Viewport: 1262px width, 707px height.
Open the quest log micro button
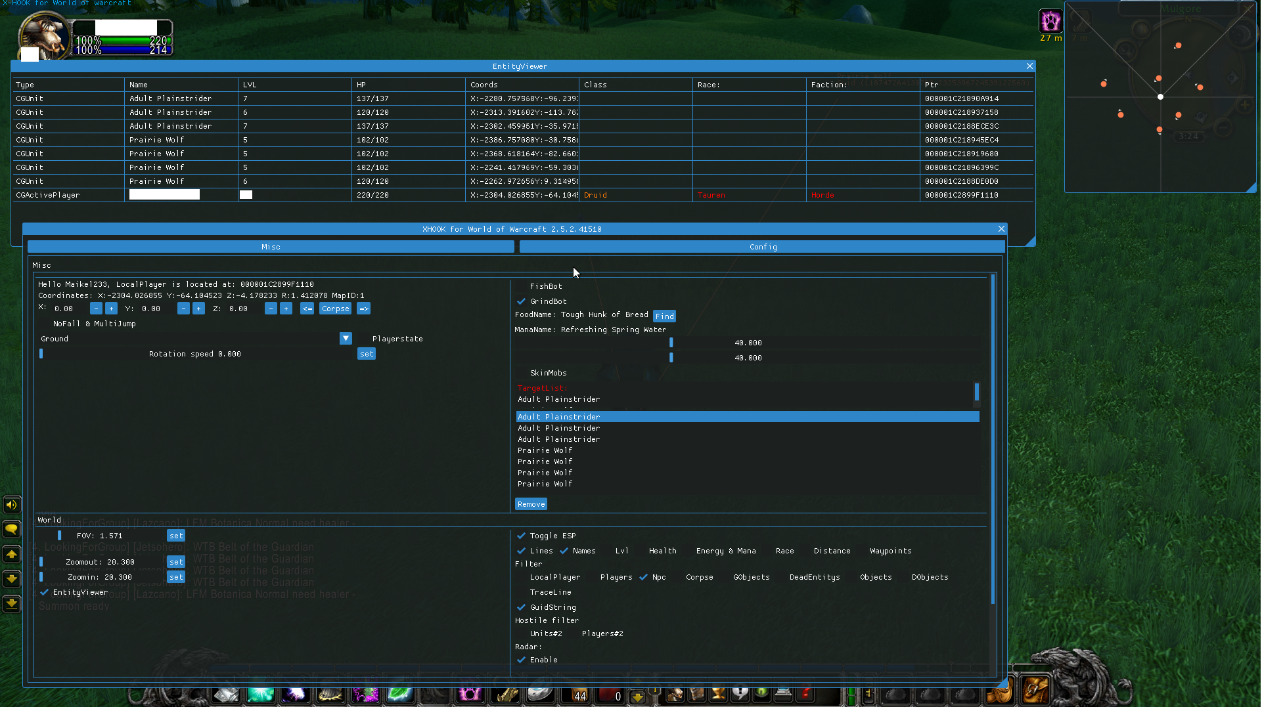click(740, 694)
